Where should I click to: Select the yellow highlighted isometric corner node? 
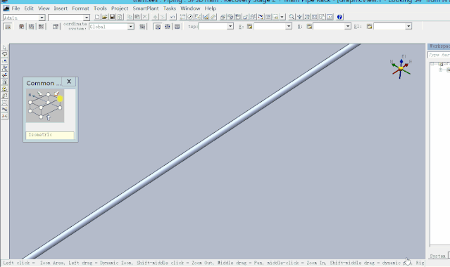pos(60,98)
